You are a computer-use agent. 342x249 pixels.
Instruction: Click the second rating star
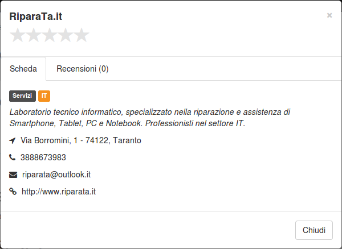tap(34, 35)
